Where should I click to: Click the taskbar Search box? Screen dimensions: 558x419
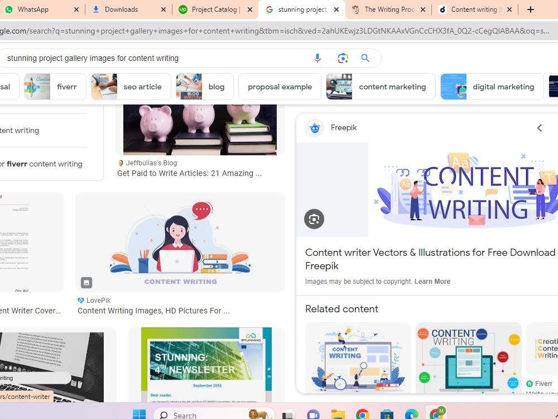click(x=214, y=415)
